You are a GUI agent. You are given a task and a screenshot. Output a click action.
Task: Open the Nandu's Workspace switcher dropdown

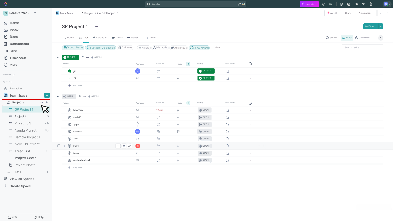click(x=35, y=13)
